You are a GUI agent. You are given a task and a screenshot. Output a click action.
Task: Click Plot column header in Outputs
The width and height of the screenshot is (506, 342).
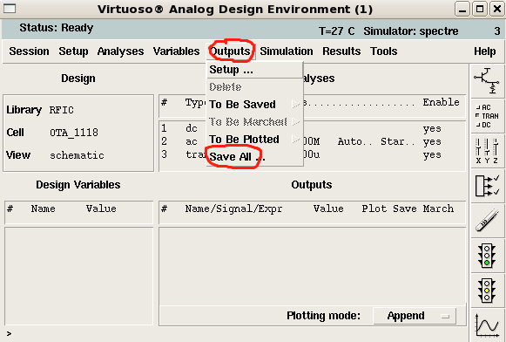tap(374, 209)
